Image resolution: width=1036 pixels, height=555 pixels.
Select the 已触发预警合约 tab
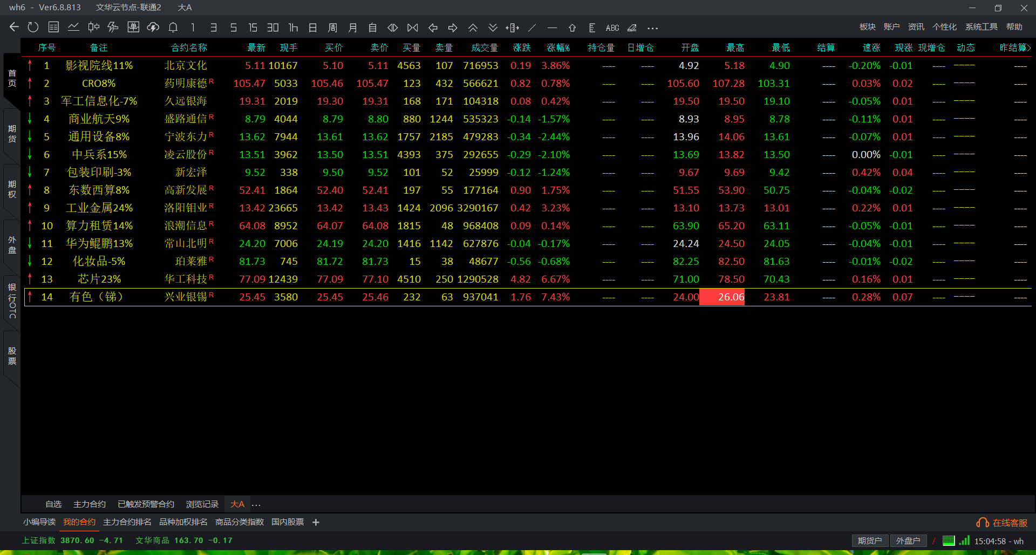(146, 504)
